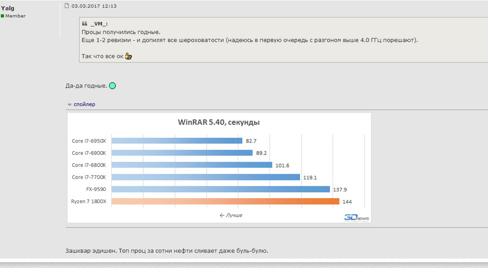Click the quote mark icon before _VM_
This screenshot has width=488, height=268.
click(85, 24)
